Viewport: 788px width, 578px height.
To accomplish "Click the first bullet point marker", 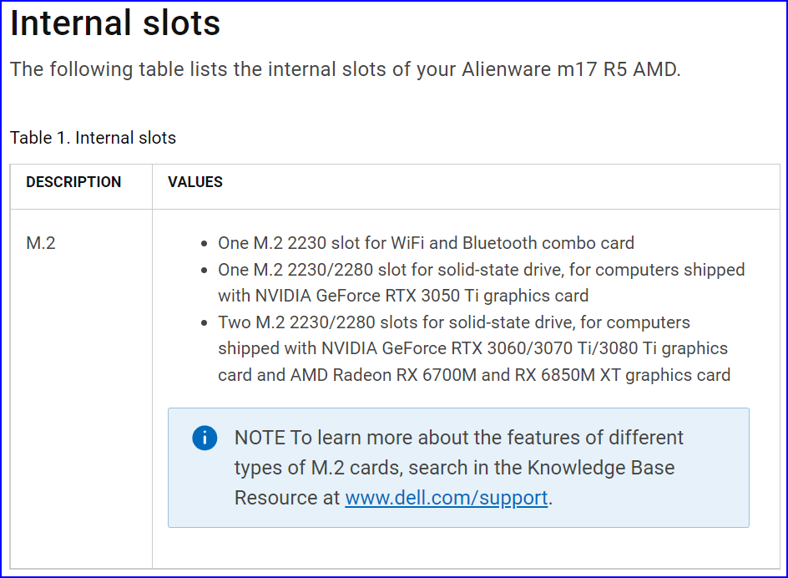I will click(x=205, y=244).
